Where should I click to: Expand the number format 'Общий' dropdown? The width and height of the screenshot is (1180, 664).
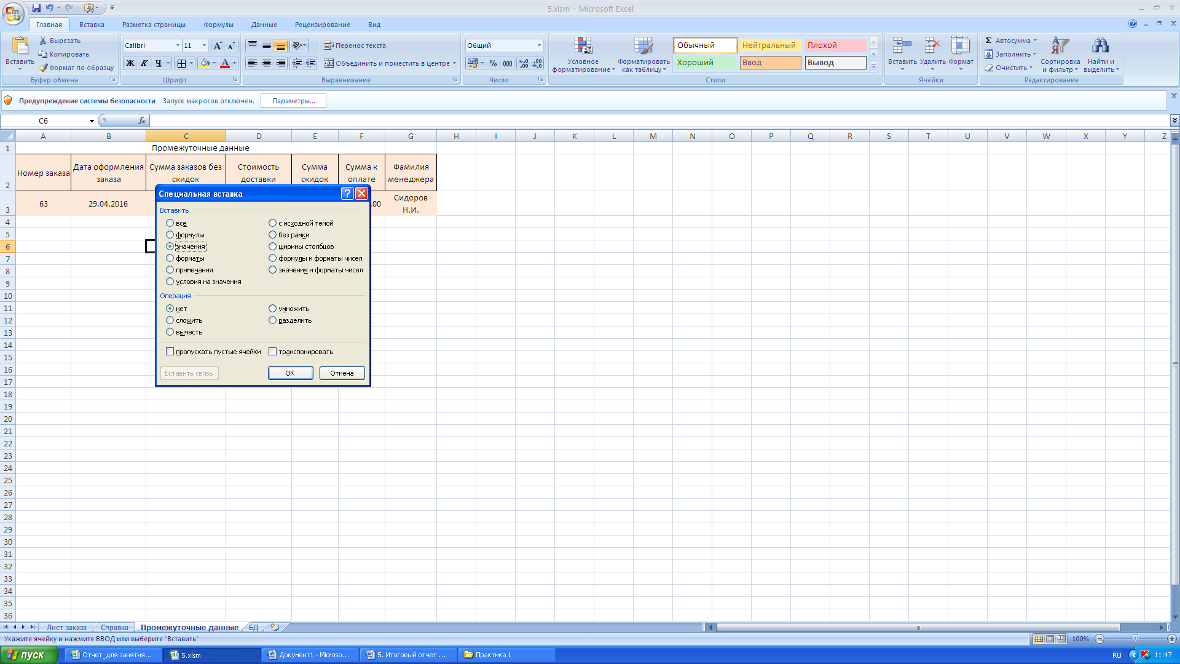pyautogui.click(x=539, y=45)
